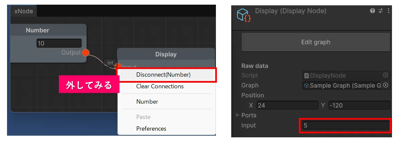Open the Inspector three-dot more menu
The image size is (398, 143).
[x=389, y=11]
